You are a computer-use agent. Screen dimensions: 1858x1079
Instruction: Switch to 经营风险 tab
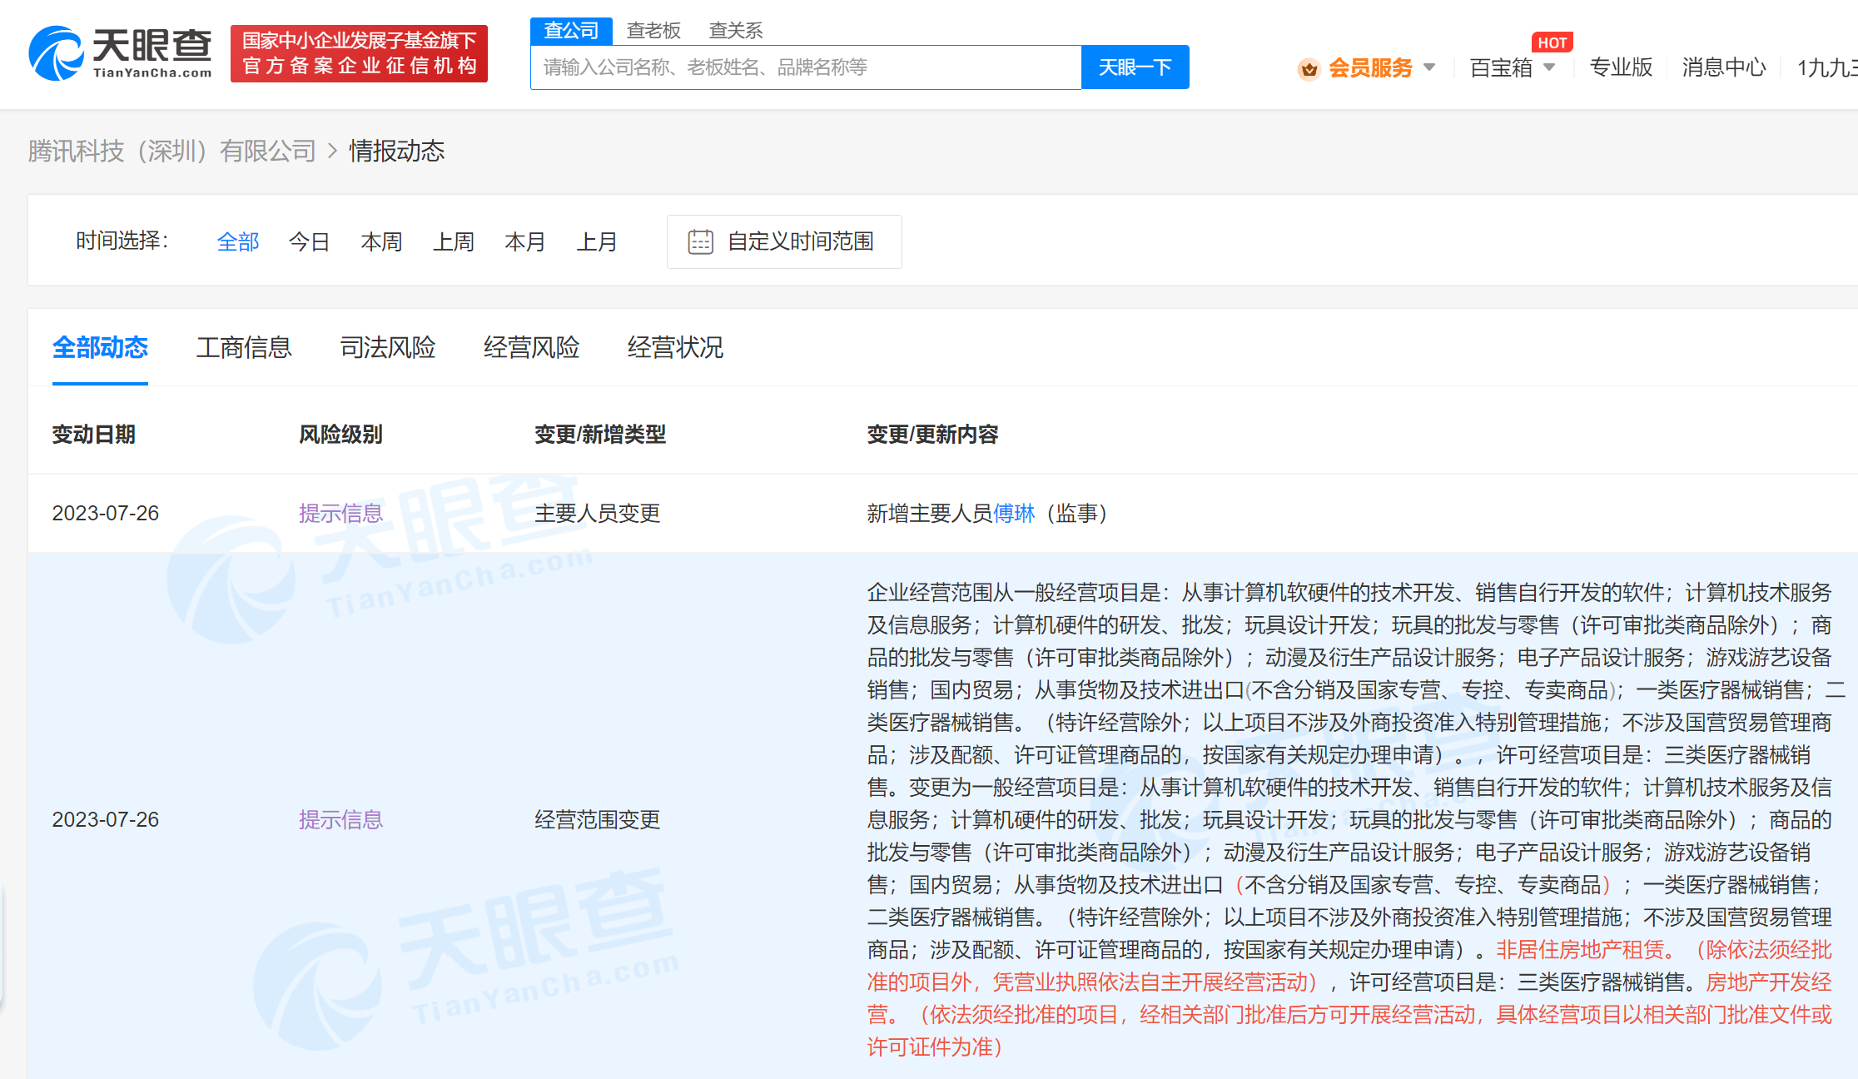531,347
